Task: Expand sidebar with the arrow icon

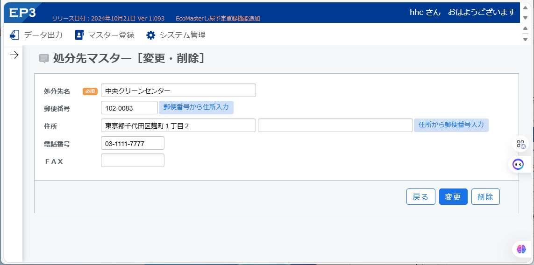Action: (x=14, y=55)
